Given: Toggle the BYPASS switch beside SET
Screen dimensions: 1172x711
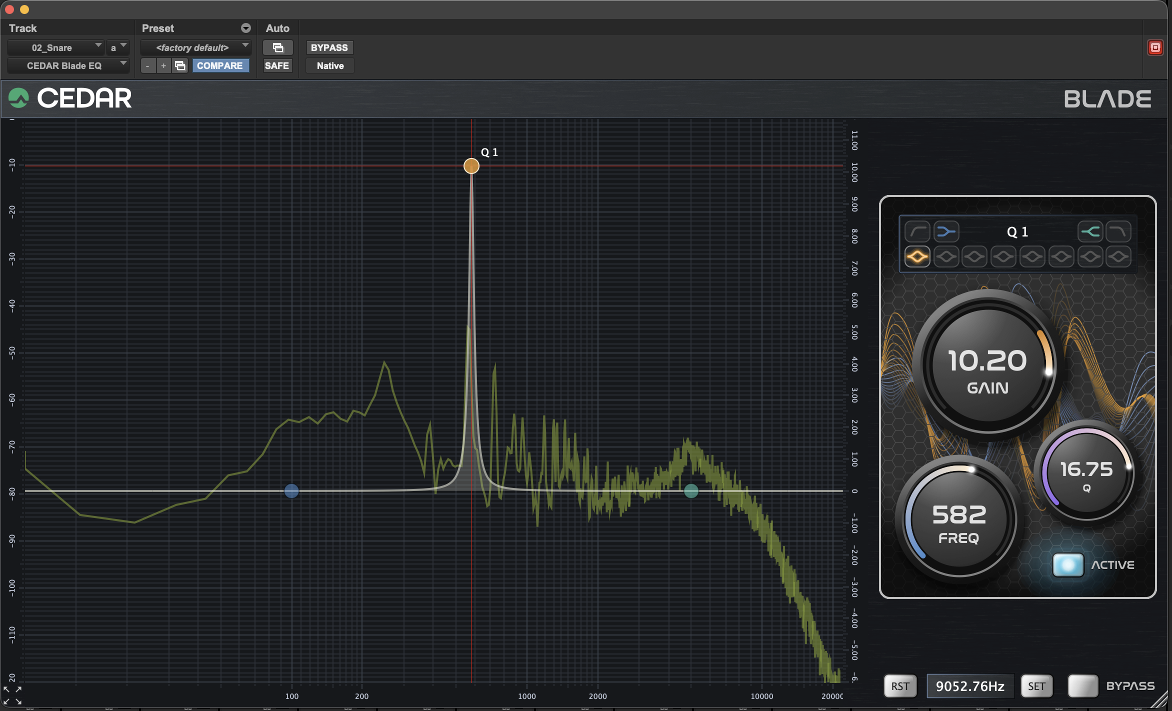Looking at the screenshot, I should click(1082, 686).
